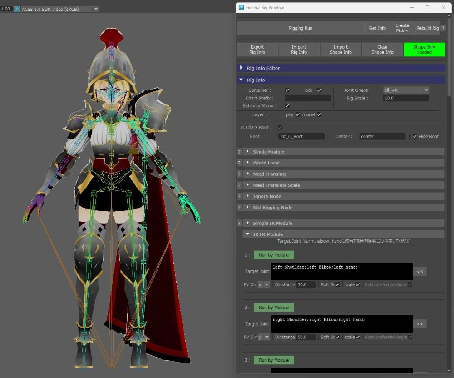Open the Joint Orient dropdown
This screenshot has width=454, height=378.
click(x=406, y=90)
